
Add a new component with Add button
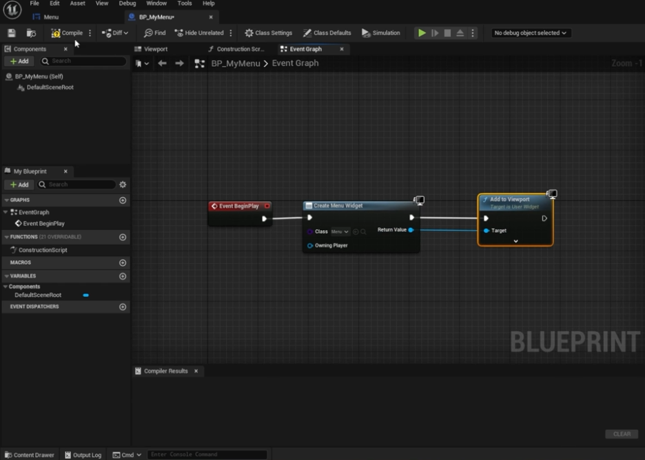point(19,61)
